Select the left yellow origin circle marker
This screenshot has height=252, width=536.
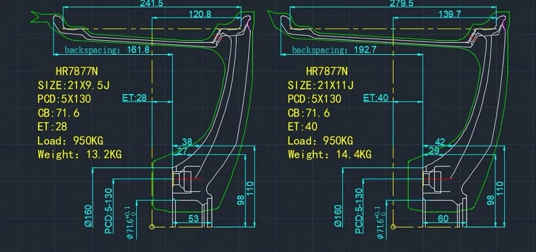click(152, 226)
